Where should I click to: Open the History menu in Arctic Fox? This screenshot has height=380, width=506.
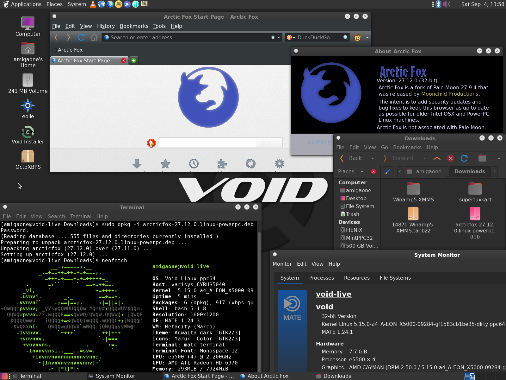[x=106, y=26]
